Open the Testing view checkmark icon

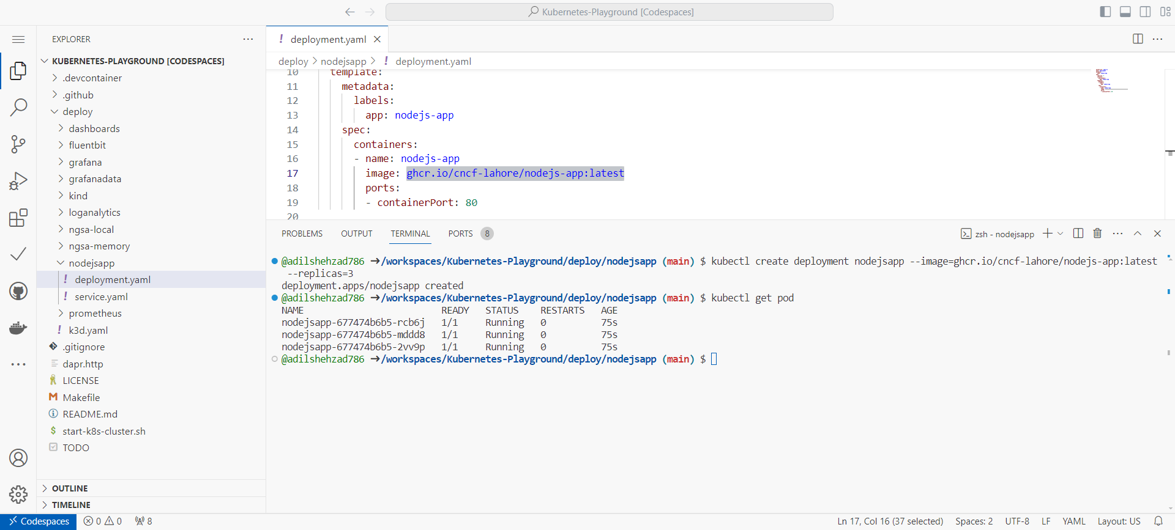[x=18, y=254]
